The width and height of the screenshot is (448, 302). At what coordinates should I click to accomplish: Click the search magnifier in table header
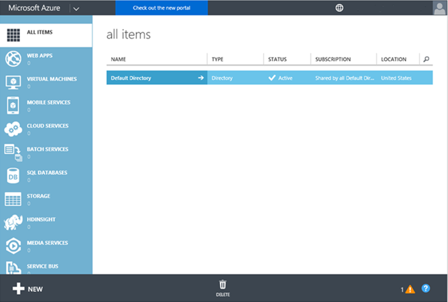pyautogui.click(x=426, y=59)
